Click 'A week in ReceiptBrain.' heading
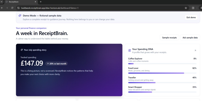202x101 pixels. pyautogui.click(x=42, y=33)
